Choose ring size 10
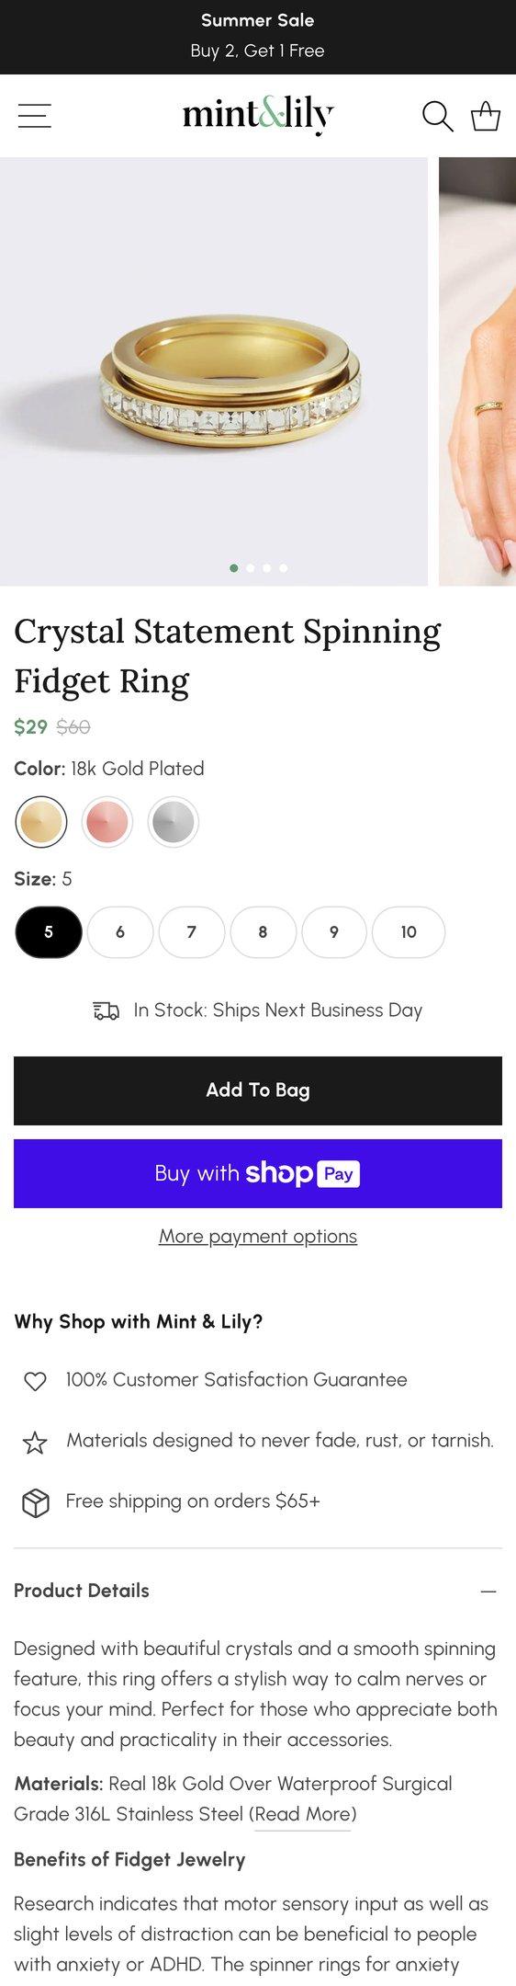The image size is (516, 1986). click(409, 932)
